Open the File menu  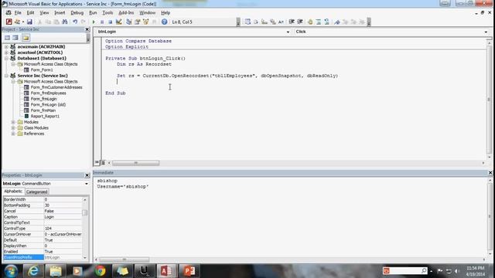(18, 12)
